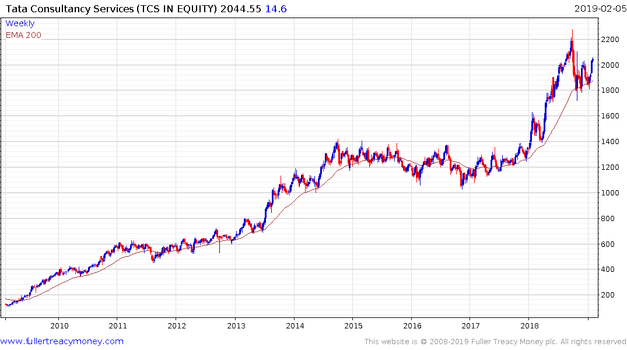This screenshot has height=350, width=627.
Task: Click the 200 price axis label
Action: (x=608, y=295)
